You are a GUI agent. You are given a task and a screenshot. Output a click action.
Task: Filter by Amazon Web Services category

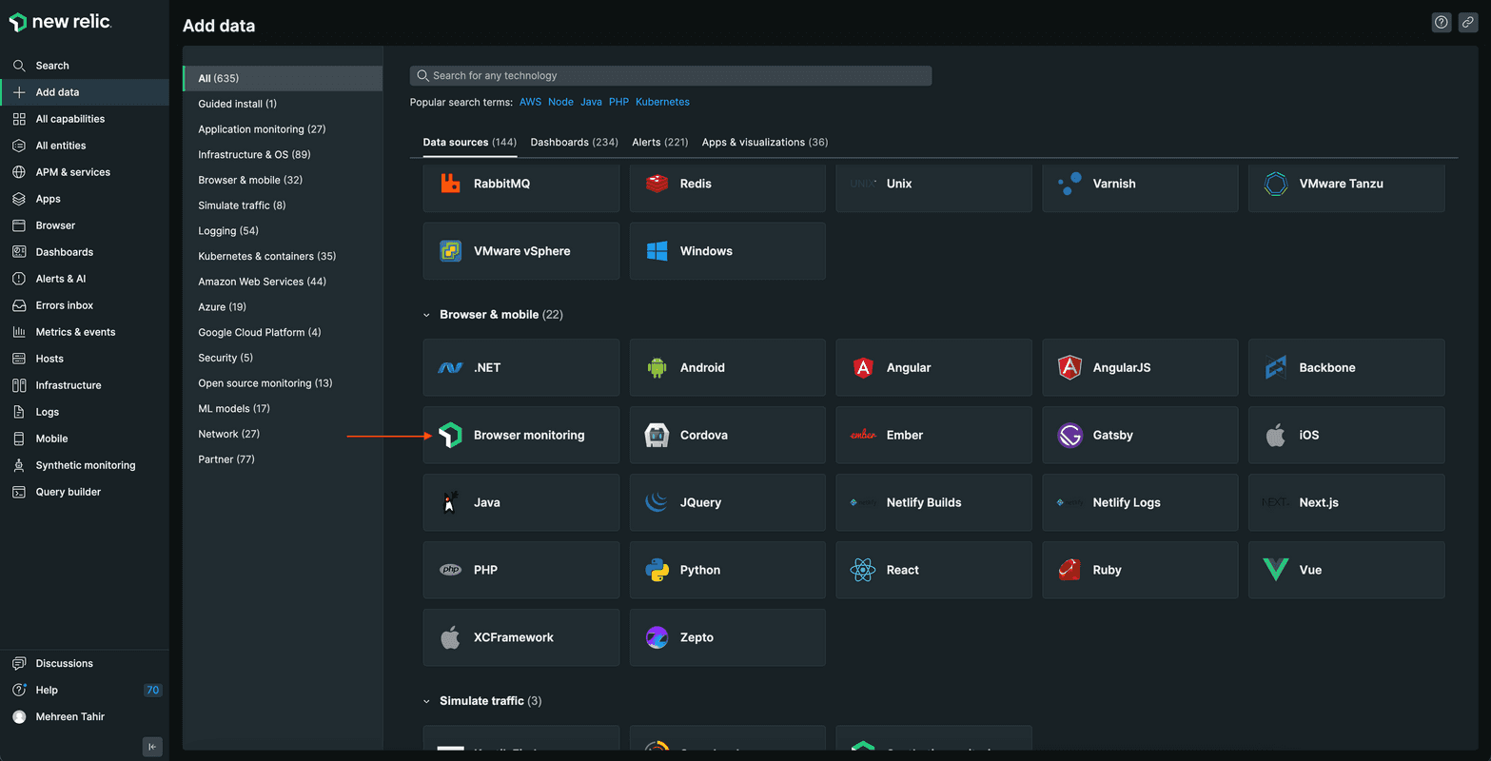click(x=262, y=282)
